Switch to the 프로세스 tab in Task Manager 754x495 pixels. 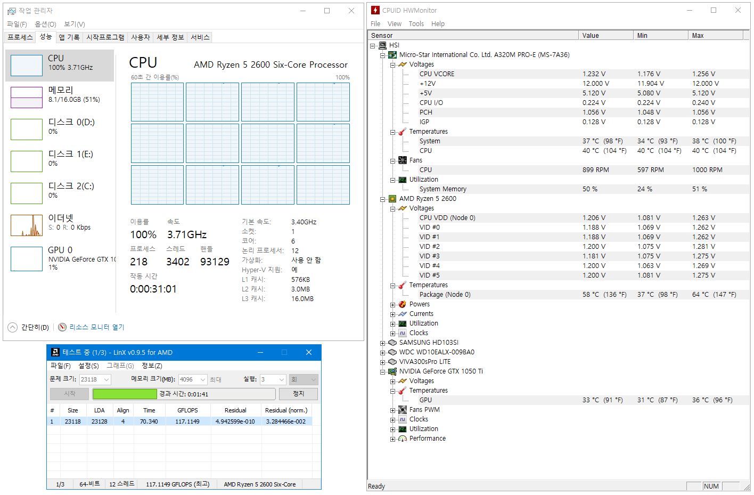click(20, 37)
